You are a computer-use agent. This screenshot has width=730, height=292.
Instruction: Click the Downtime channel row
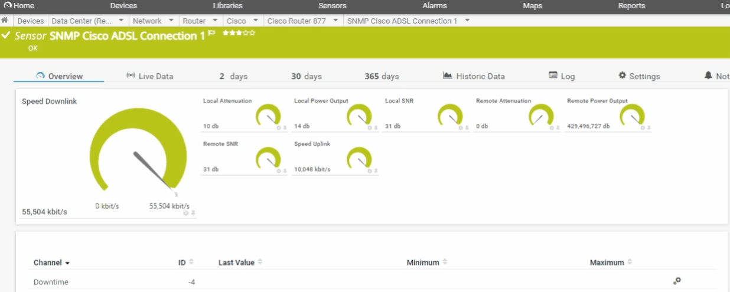point(51,282)
